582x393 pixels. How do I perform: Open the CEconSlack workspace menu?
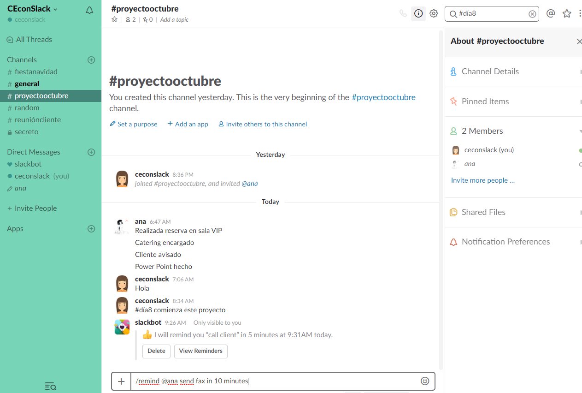click(32, 9)
